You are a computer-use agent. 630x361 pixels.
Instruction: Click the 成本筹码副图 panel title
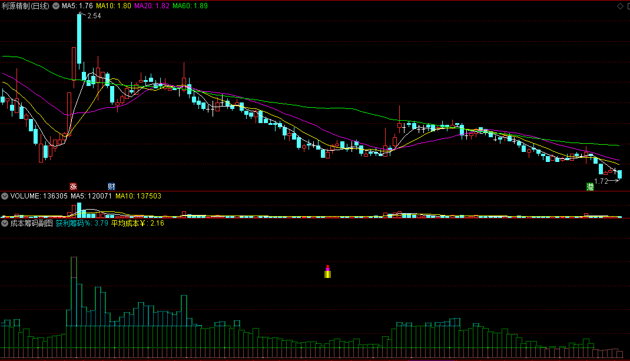pyautogui.click(x=31, y=223)
